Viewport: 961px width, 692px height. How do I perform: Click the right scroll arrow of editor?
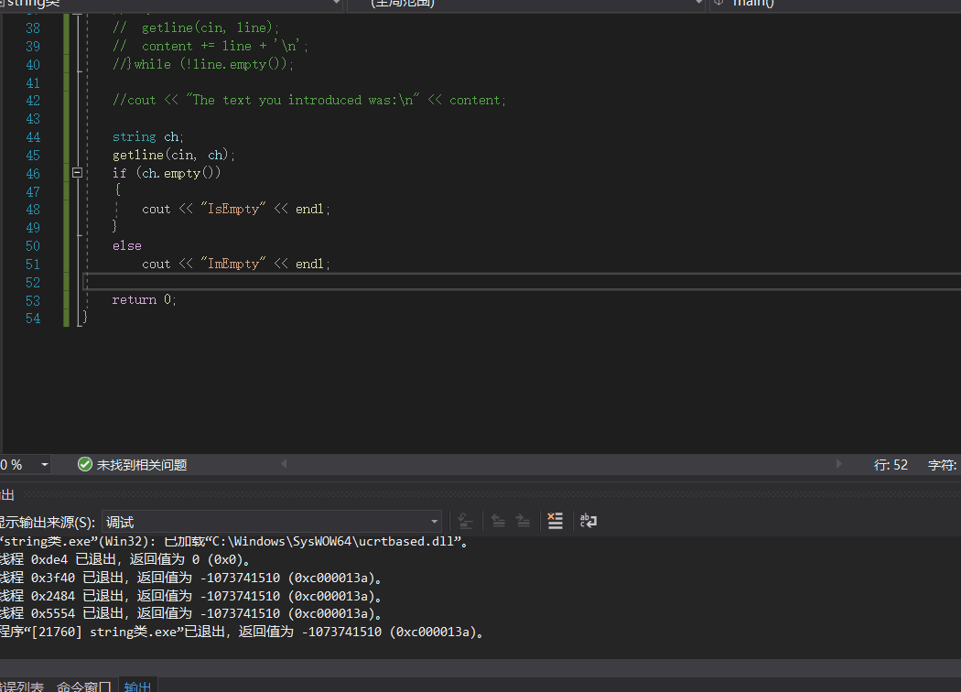(x=838, y=465)
